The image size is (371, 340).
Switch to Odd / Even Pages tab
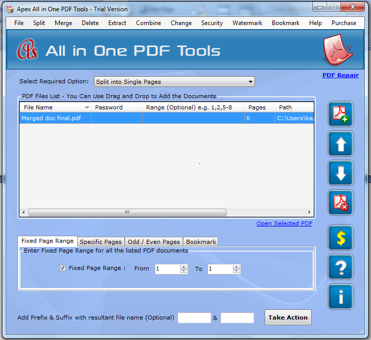(154, 242)
